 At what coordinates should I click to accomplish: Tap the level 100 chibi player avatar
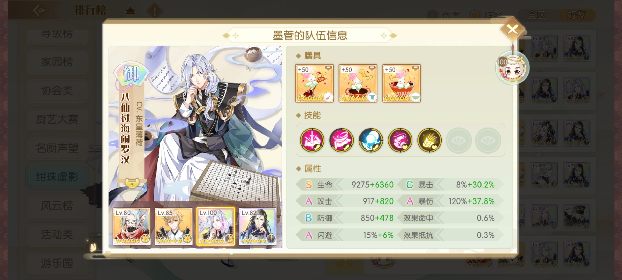(512, 68)
